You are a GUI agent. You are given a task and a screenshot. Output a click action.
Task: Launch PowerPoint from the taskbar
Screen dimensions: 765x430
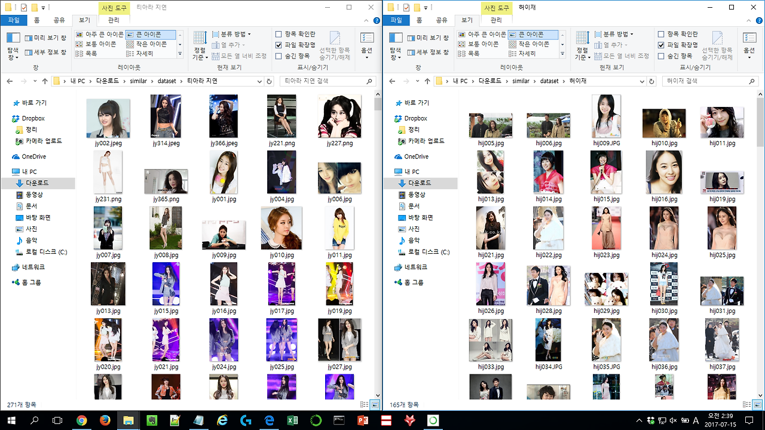pos(363,420)
